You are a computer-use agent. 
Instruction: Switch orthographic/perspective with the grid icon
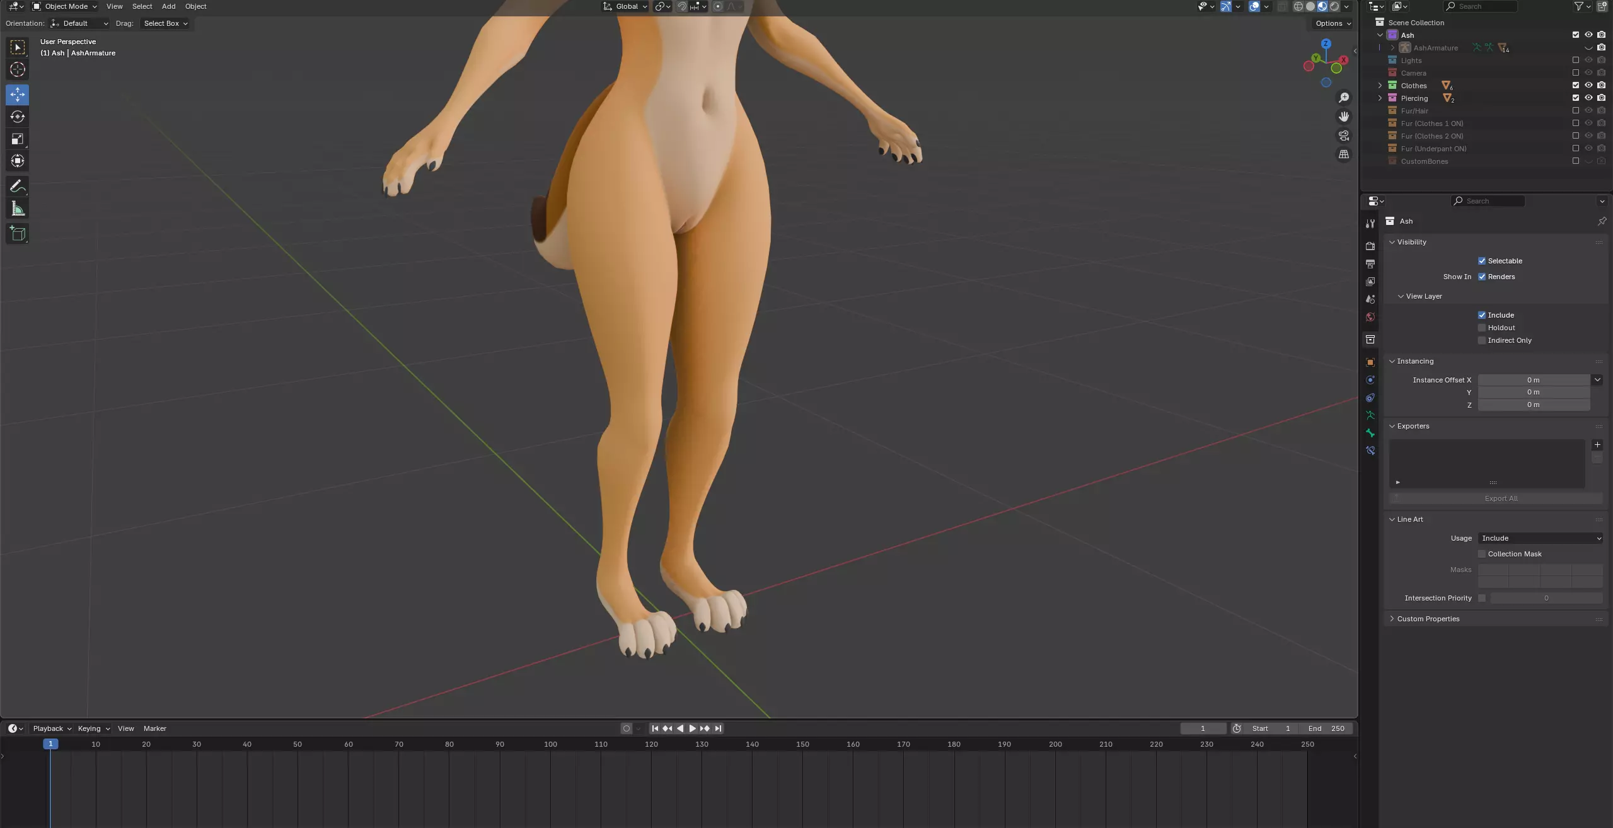(x=1344, y=154)
